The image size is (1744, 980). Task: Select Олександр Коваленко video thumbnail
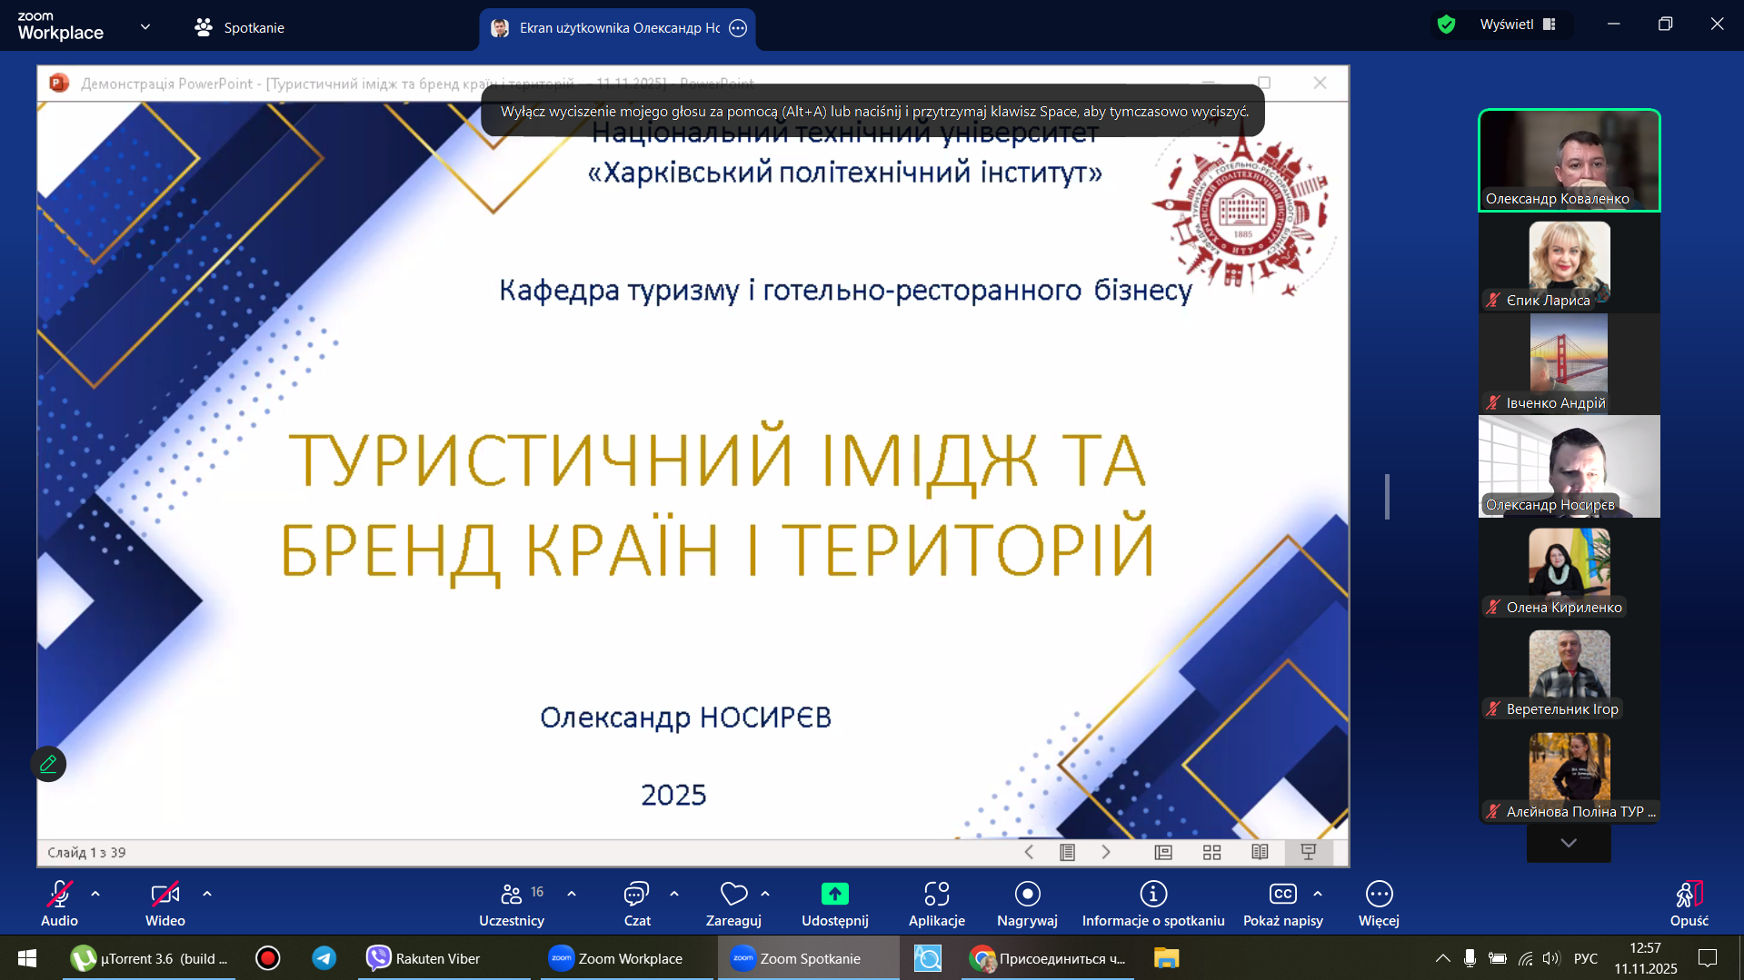point(1569,161)
